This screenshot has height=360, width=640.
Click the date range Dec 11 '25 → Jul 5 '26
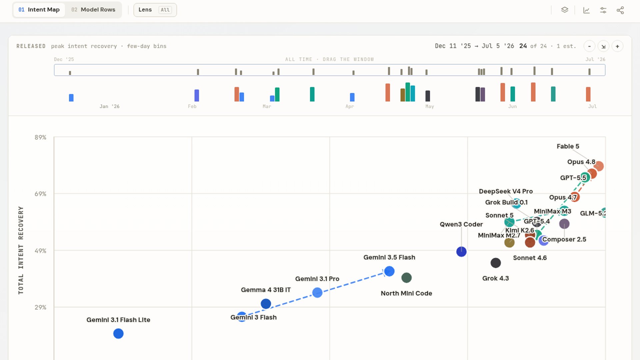pyautogui.click(x=474, y=46)
